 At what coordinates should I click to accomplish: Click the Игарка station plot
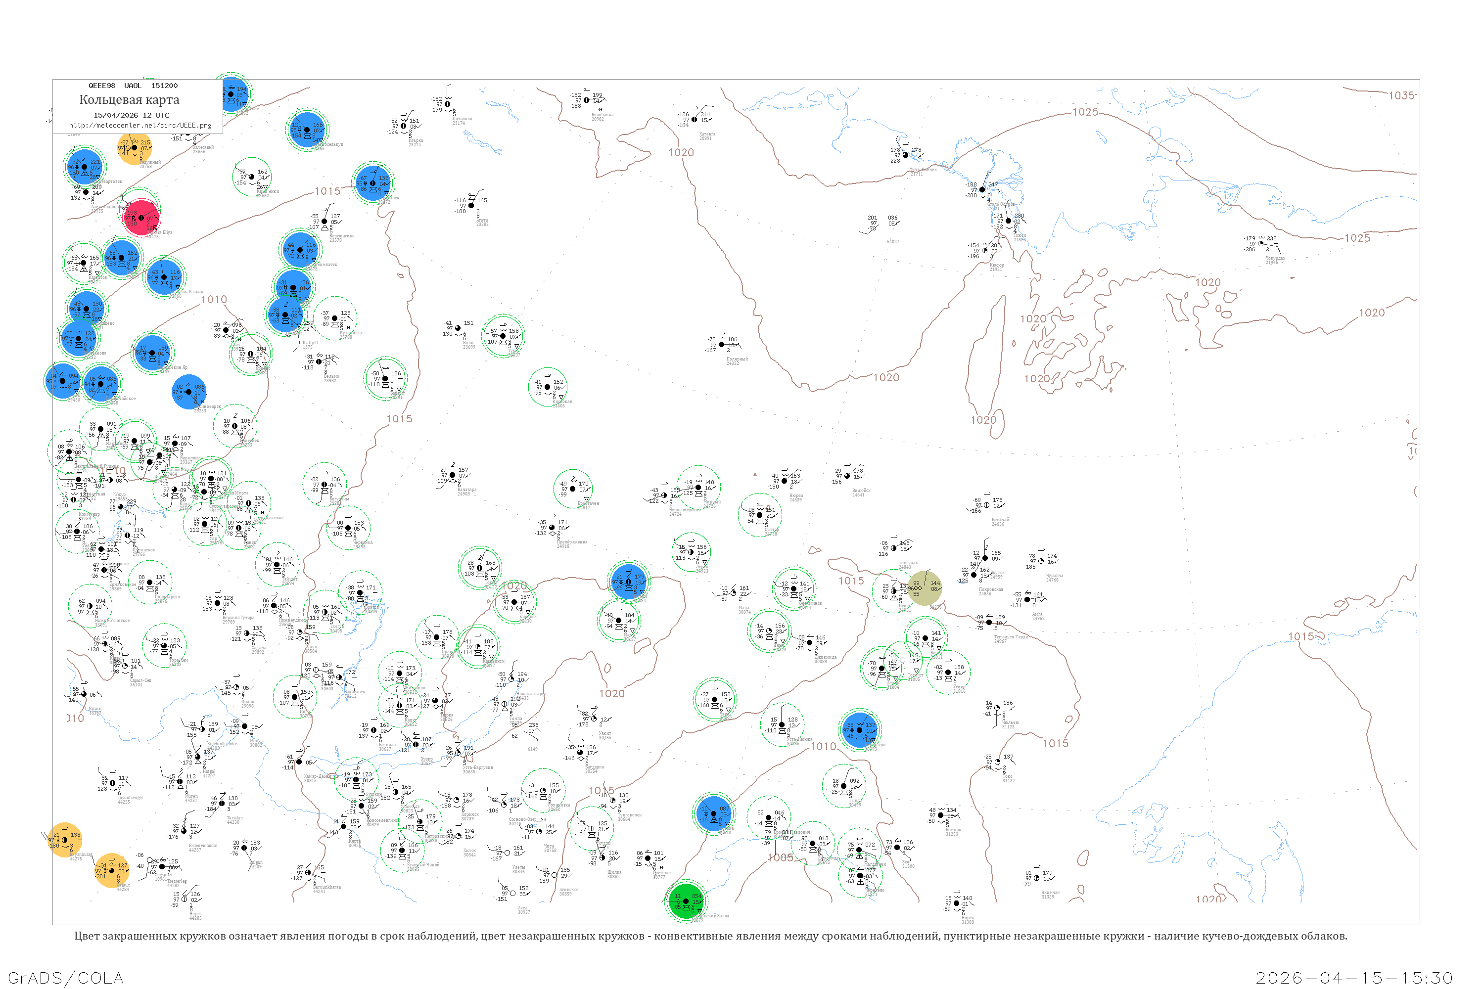[x=404, y=126]
